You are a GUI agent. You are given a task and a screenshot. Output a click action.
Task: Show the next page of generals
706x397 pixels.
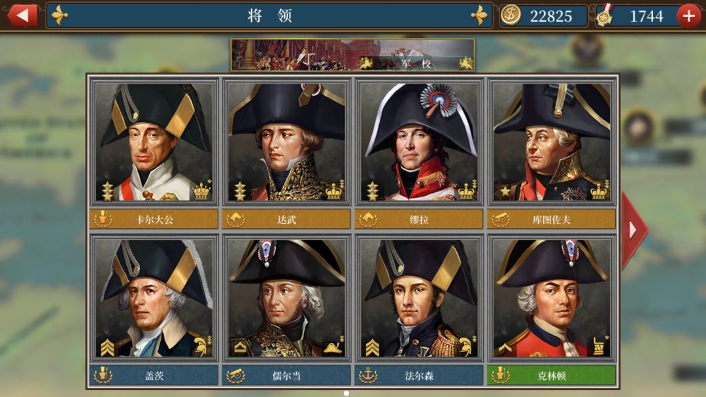point(634,230)
